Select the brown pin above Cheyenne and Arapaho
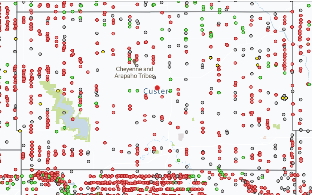This screenshot has height=195, width=312. (x=134, y=61)
